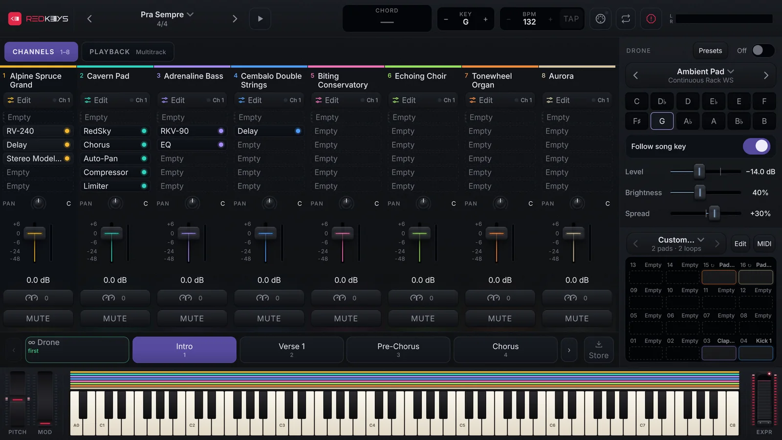Open the Ambient Pad preset dropdown
The image size is (782, 440).
tap(731, 71)
